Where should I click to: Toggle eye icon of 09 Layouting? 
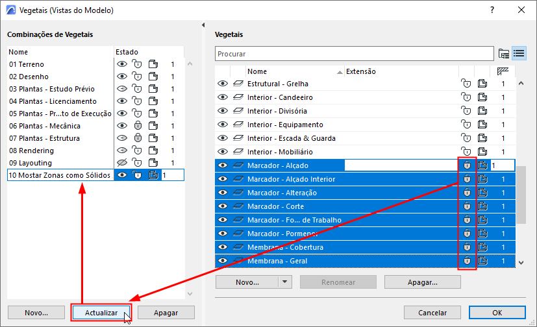coord(122,162)
